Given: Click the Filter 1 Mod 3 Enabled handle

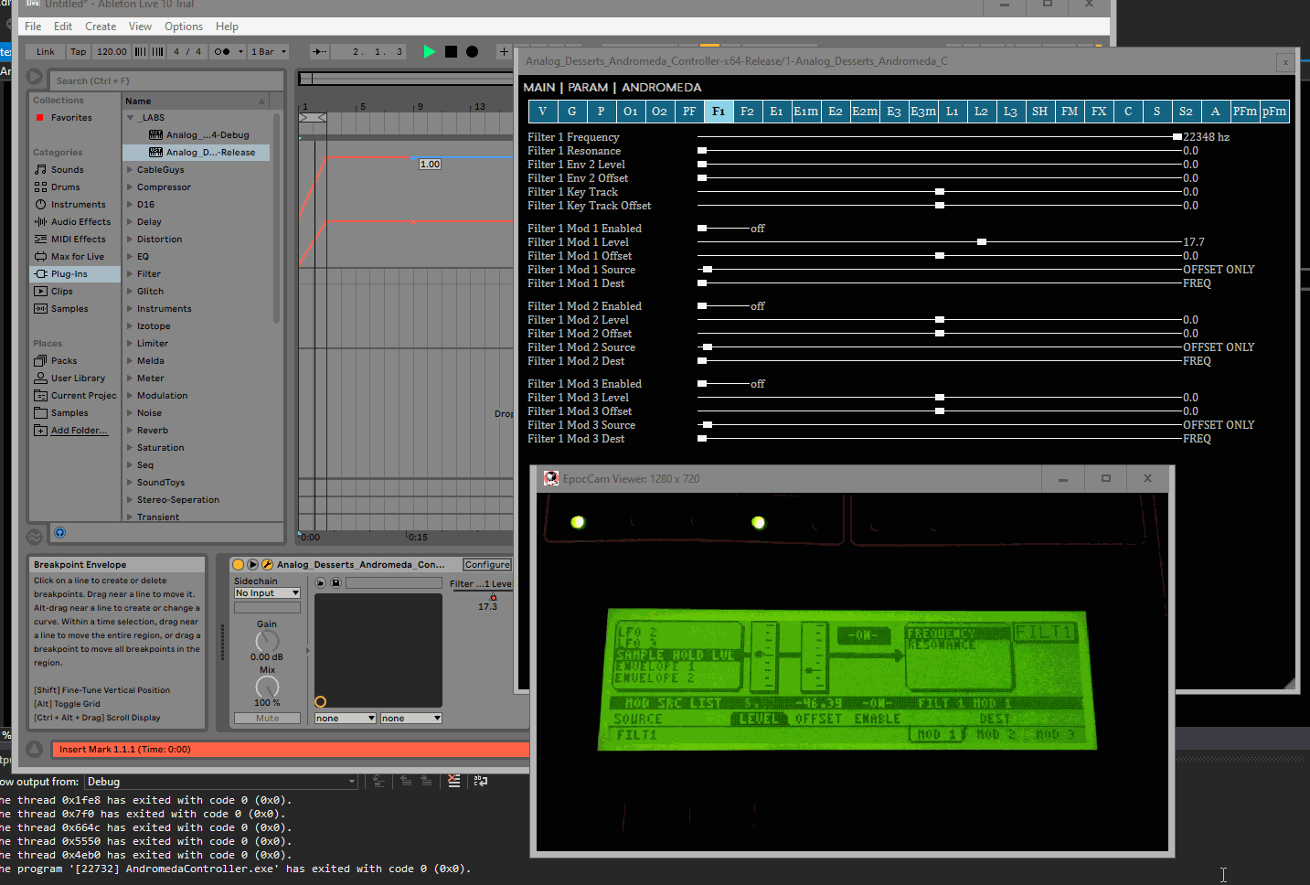Looking at the screenshot, I should 702,384.
